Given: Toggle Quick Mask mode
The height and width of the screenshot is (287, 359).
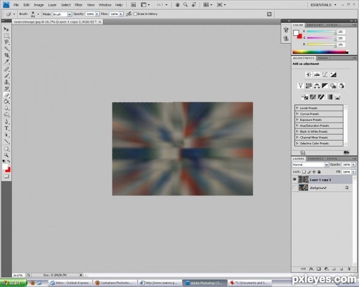Looking at the screenshot, I should [7, 176].
